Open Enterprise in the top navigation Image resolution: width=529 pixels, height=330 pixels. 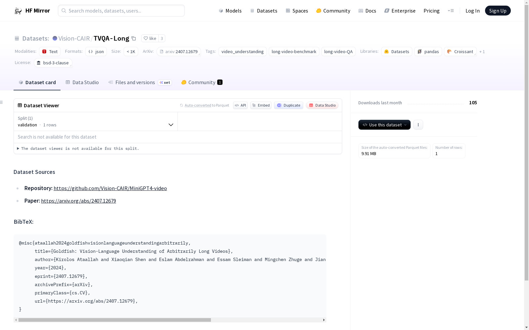(x=400, y=11)
